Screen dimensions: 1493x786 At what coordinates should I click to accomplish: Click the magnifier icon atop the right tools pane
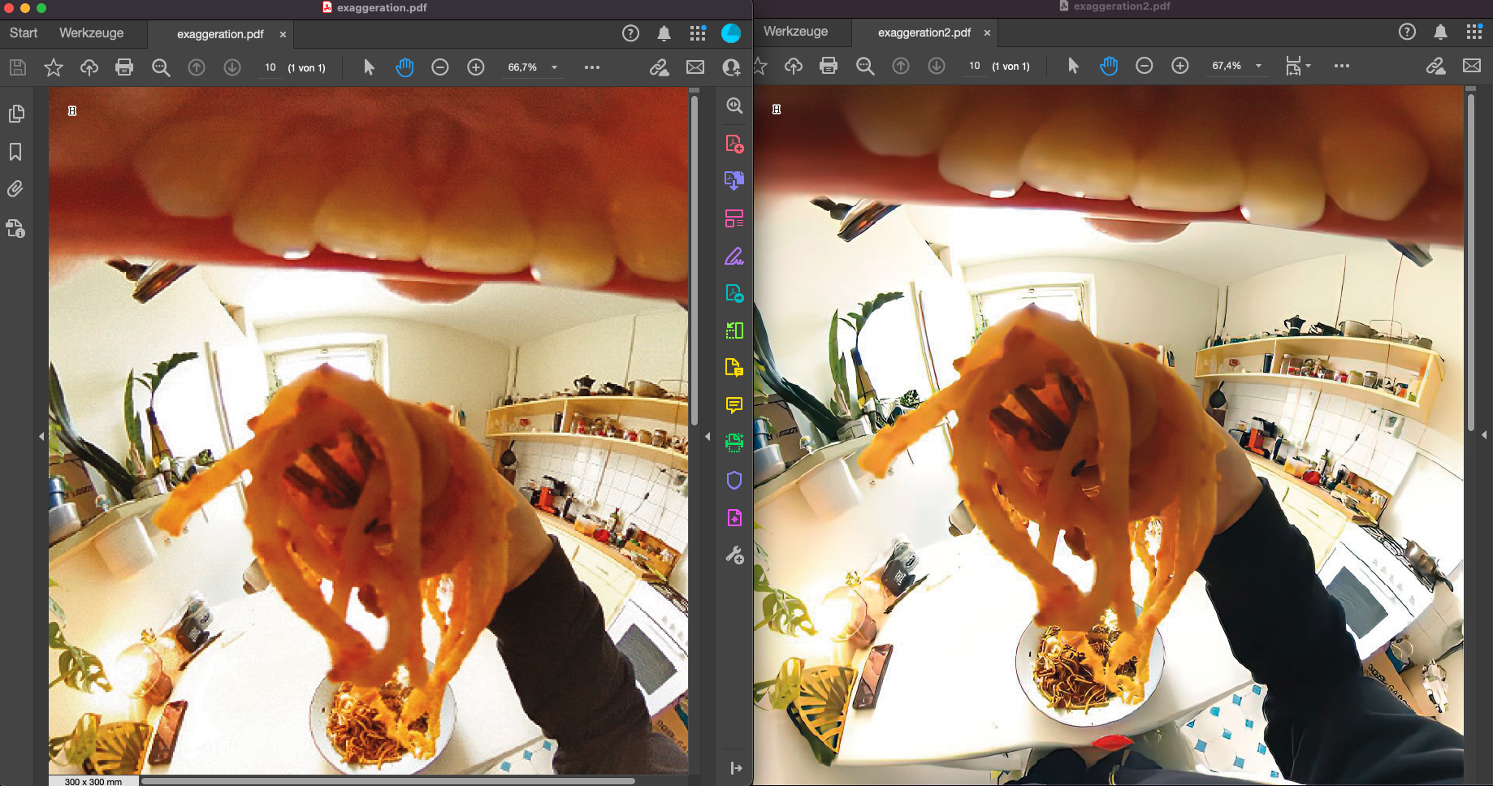[734, 106]
